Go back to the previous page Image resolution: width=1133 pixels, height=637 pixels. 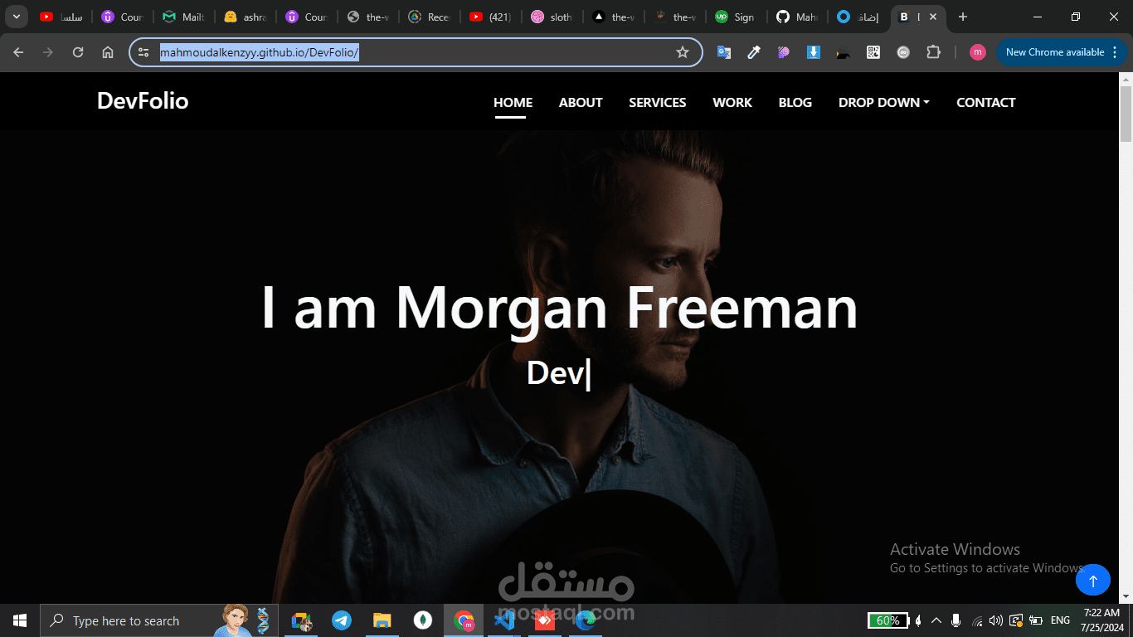(x=18, y=52)
